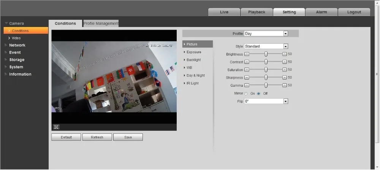The height and width of the screenshot is (170, 380).
Task: Click the fullscreen icon below the video preview
Action: (x=56, y=127)
